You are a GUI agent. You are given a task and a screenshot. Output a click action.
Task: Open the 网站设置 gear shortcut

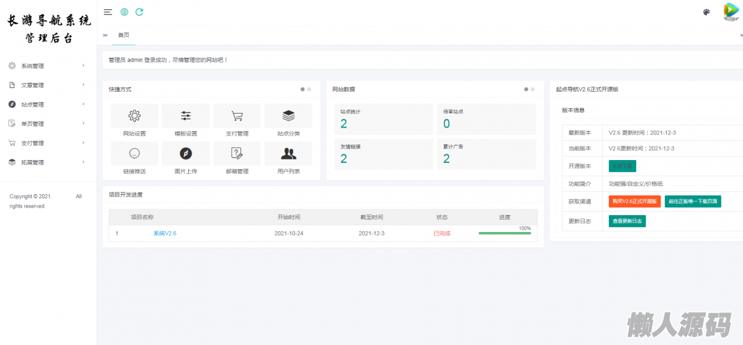click(x=134, y=116)
